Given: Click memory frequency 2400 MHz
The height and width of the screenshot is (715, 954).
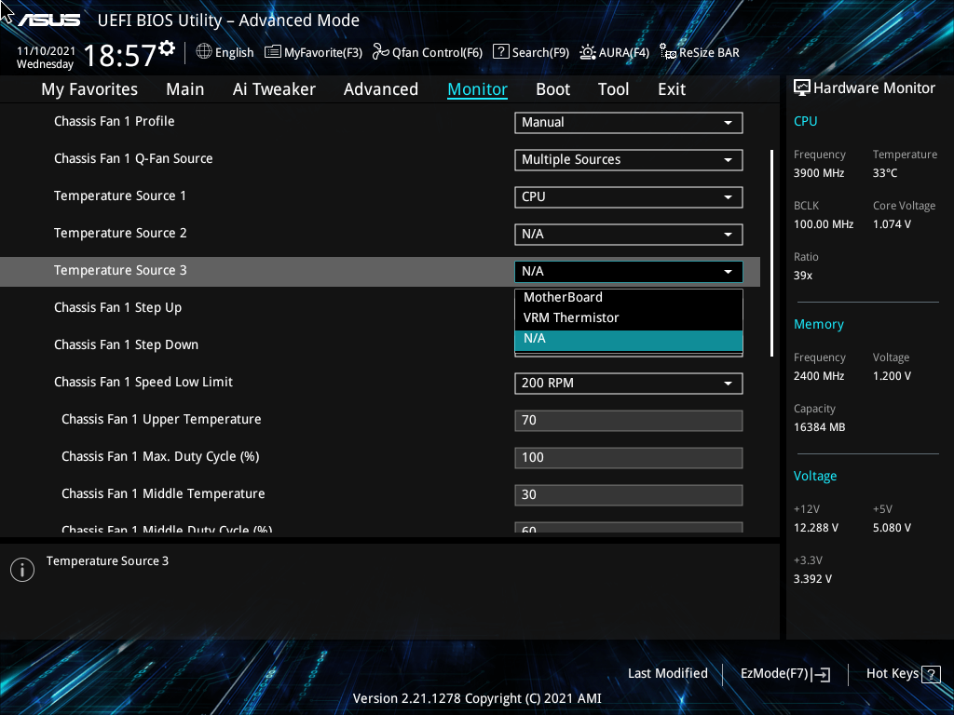Looking at the screenshot, I should point(819,376).
